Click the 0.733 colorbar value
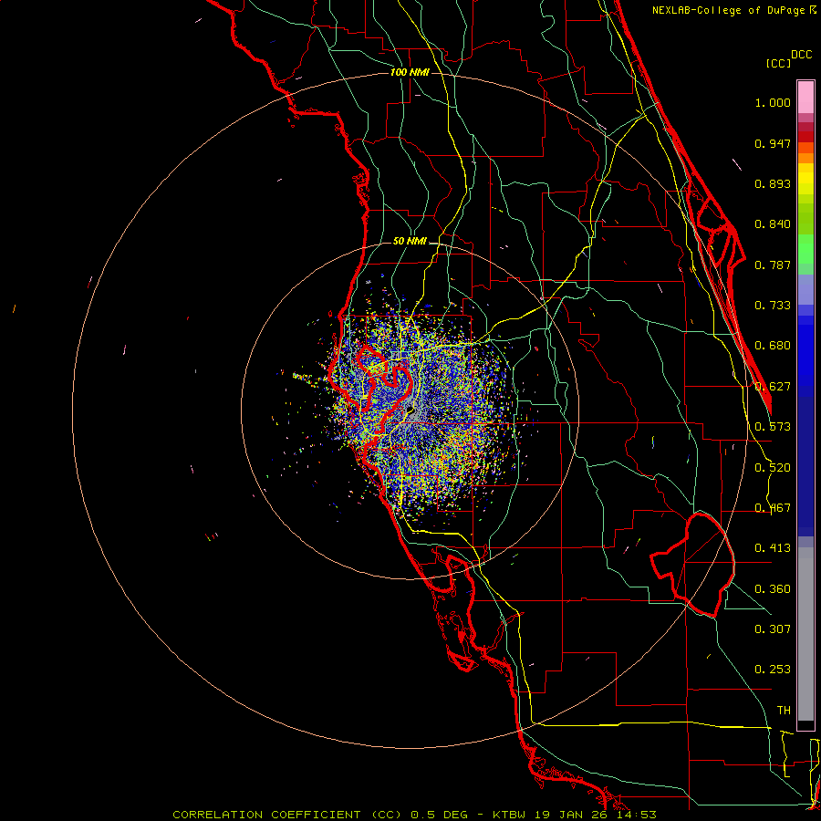This screenshot has width=821, height=821. 773,306
